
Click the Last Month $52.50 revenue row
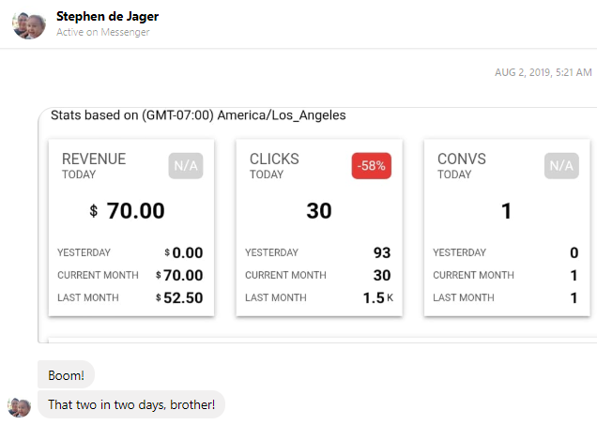point(130,297)
